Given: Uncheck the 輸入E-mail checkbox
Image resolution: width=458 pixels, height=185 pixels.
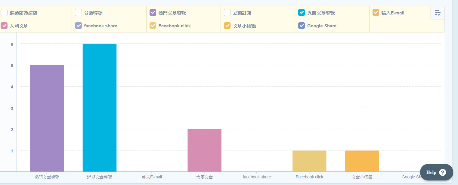Looking at the screenshot, I should point(376,13).
